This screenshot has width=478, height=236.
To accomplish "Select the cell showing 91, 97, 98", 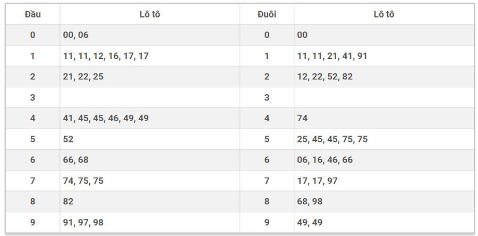I will click(x=83, y=223).
